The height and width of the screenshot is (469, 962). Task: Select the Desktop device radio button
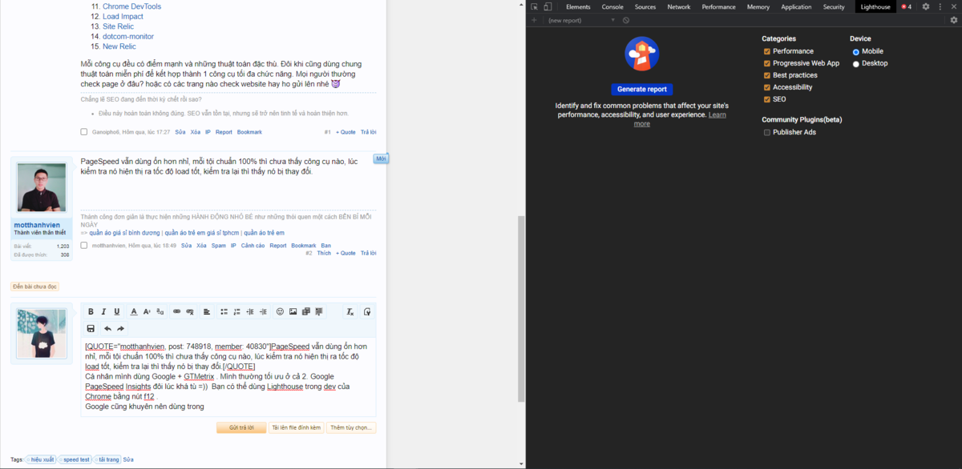(x=855, y=63)
